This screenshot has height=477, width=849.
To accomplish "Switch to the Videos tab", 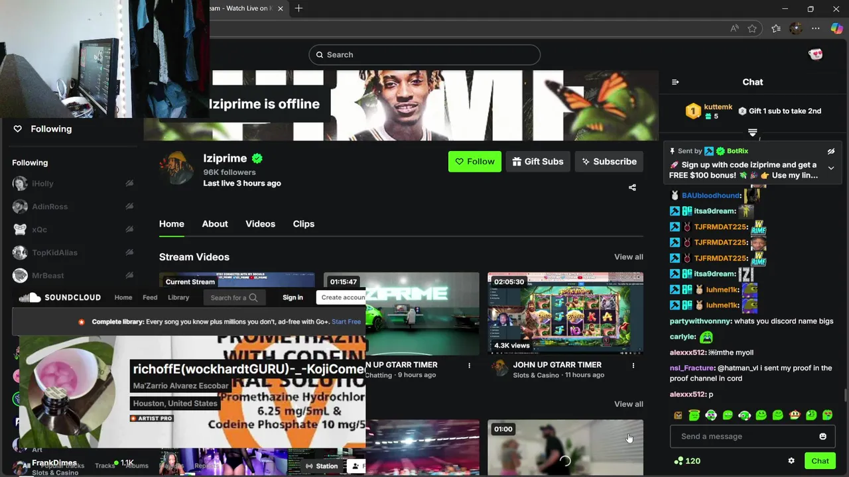I will point(260,224).
